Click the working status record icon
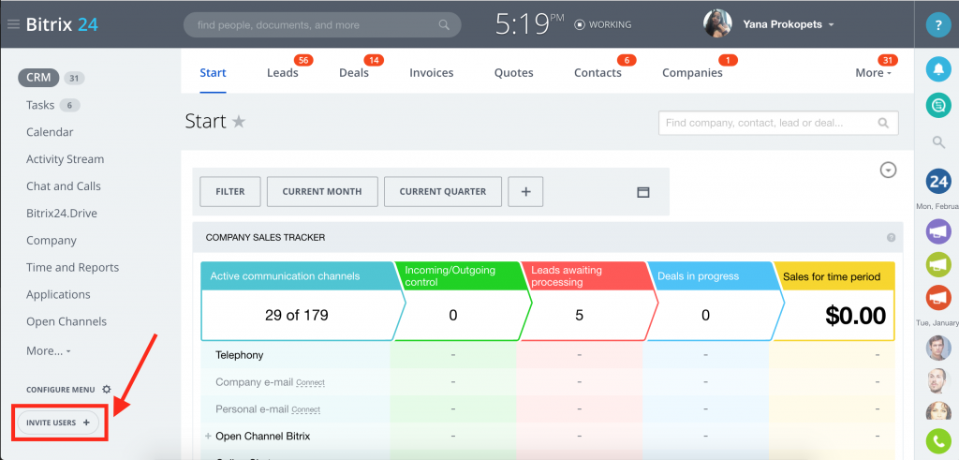The image size is (959, 460). pyautogui.click(x=579, y=25)
